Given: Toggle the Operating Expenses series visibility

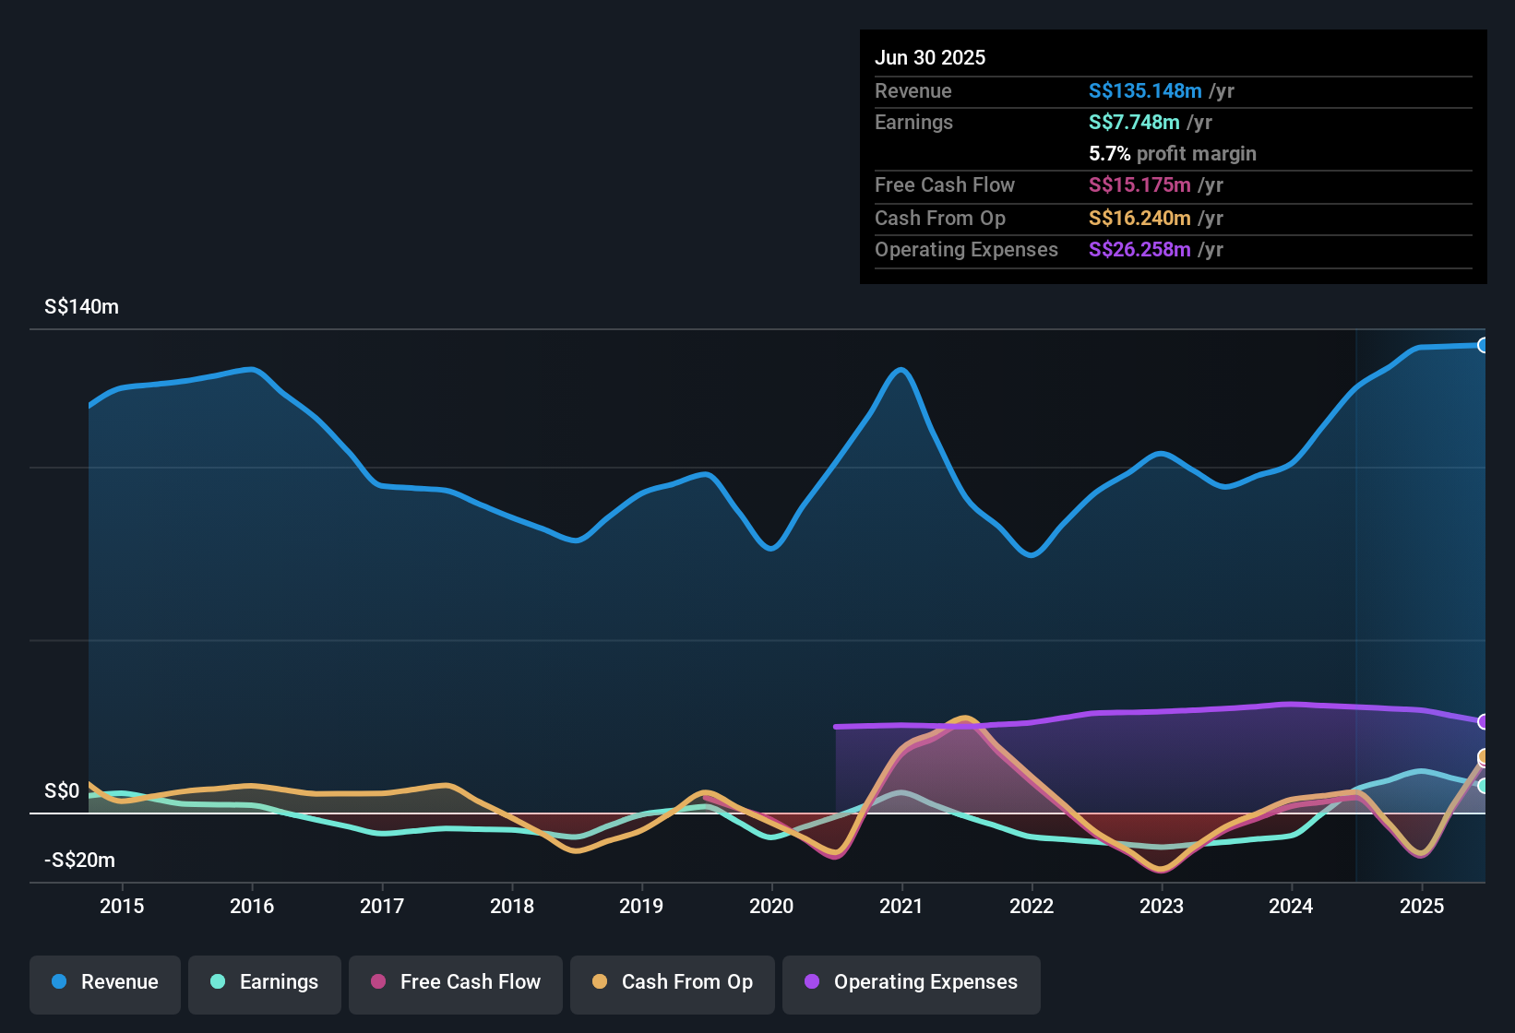Looking at the screenshot, I should tap(911, 983).
